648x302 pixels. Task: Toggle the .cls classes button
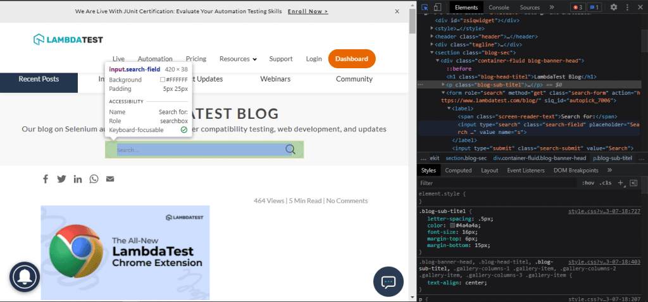(606, 183)
